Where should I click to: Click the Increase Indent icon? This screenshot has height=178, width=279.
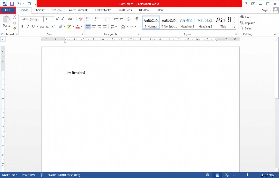pos(121,19)
